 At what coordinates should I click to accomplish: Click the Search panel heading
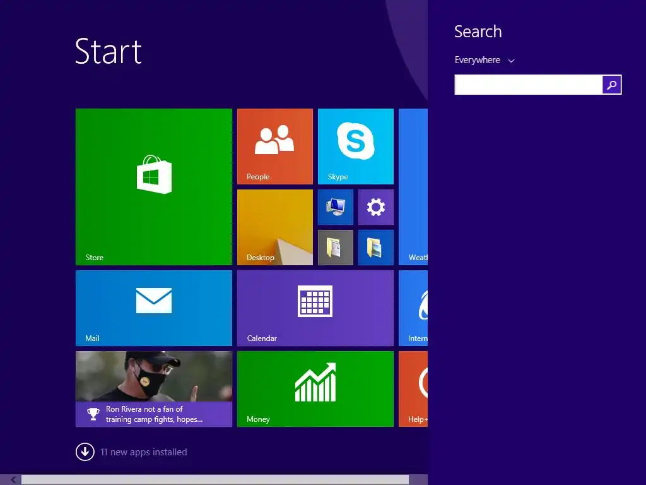click(478, 32)
